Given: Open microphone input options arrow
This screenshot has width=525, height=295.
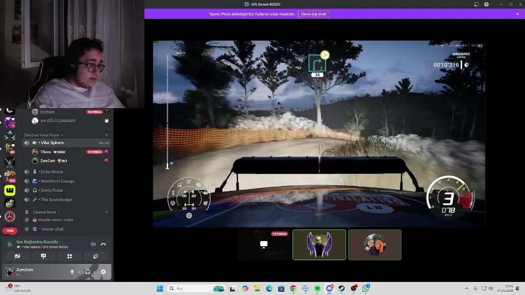Looking at the screenshot, I should click(x=78, y=272).
